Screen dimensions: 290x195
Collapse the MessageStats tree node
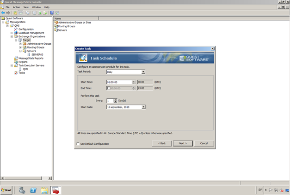(3, 22)
